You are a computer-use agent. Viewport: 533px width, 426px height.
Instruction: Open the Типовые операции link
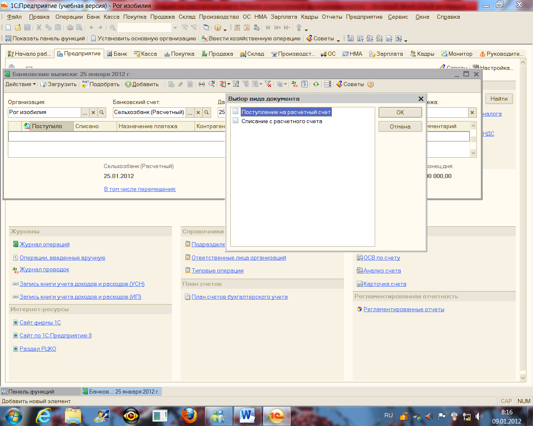pyautogui.click(x=217, y=270)
